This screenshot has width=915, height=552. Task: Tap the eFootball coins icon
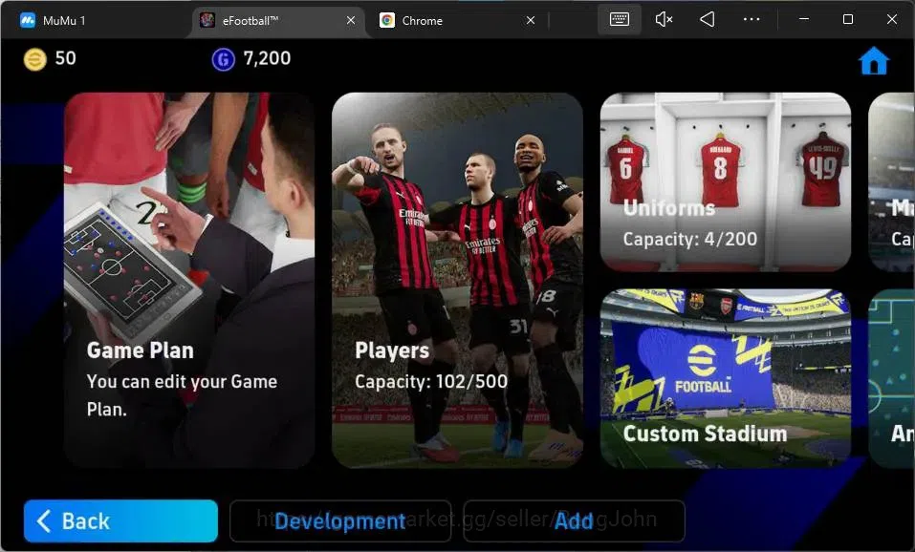click(x=35, y=59)
